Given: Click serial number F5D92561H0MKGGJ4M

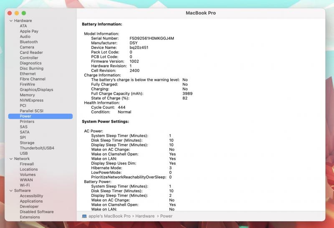Looking at the screenshot, I should pyautogui.click(x=152, y=38).
